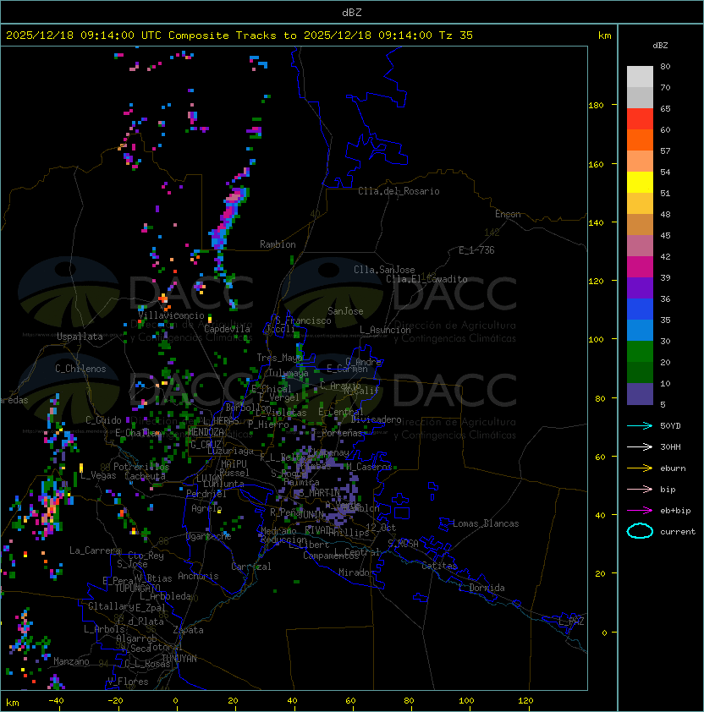Image resolution: width=704 pixels, height=712 pixels.
Task: Click the 'L_PAZ' place label
Action: (571, 622)
